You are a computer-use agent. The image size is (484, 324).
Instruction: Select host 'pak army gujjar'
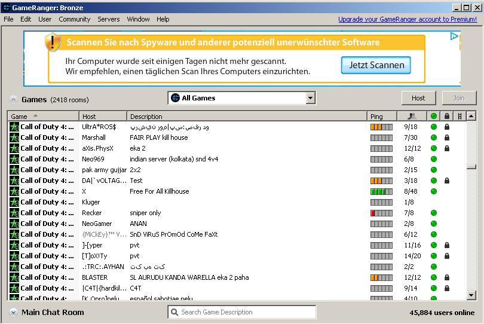[104, 170]
